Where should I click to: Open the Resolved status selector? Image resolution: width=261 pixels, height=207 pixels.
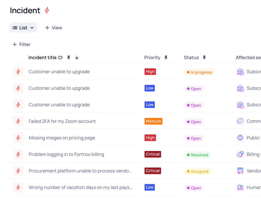coord(198,155)
